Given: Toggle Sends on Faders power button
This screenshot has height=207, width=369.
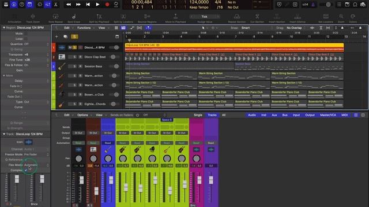Looking at the screenshot, I should pos(137,115).
